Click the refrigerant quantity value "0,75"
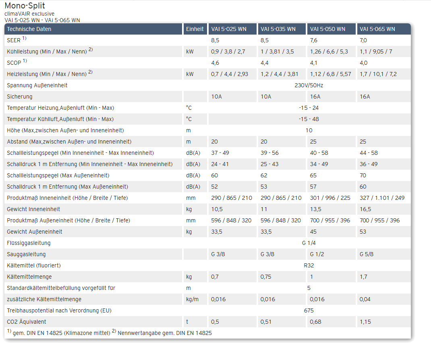 (x=266, y=277)
